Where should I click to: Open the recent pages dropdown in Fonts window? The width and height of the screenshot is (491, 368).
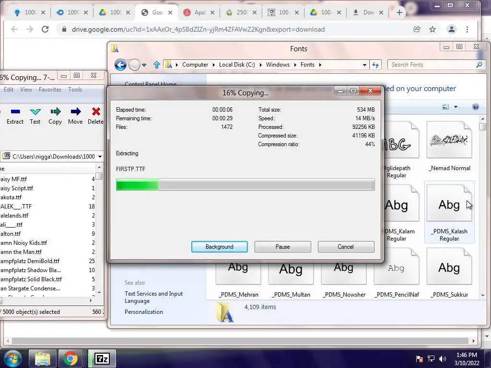tap(144, 65)
